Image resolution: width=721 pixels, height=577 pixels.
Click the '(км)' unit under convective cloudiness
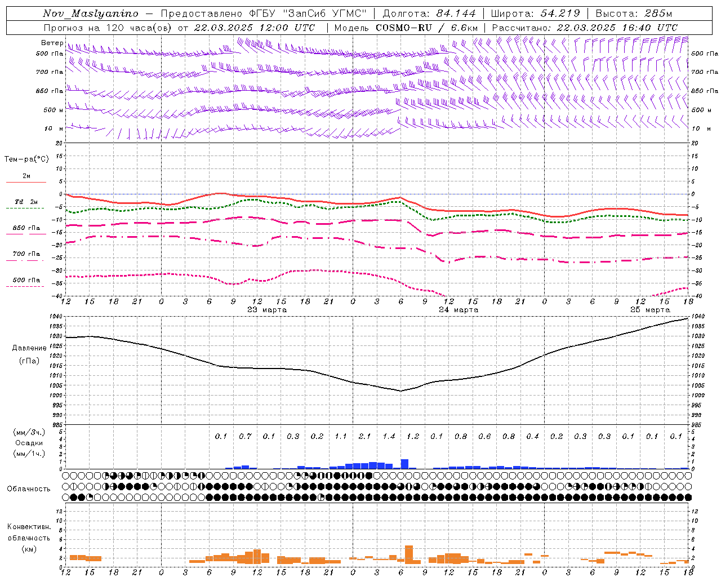coord(29,548)
